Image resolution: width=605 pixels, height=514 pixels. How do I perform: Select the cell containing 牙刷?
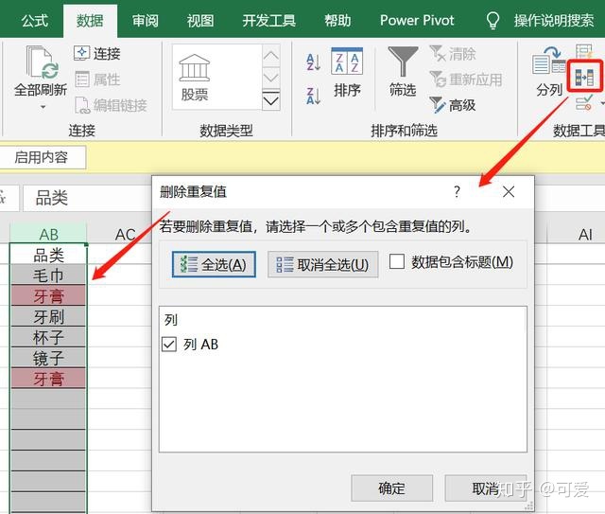coord(48,317)
